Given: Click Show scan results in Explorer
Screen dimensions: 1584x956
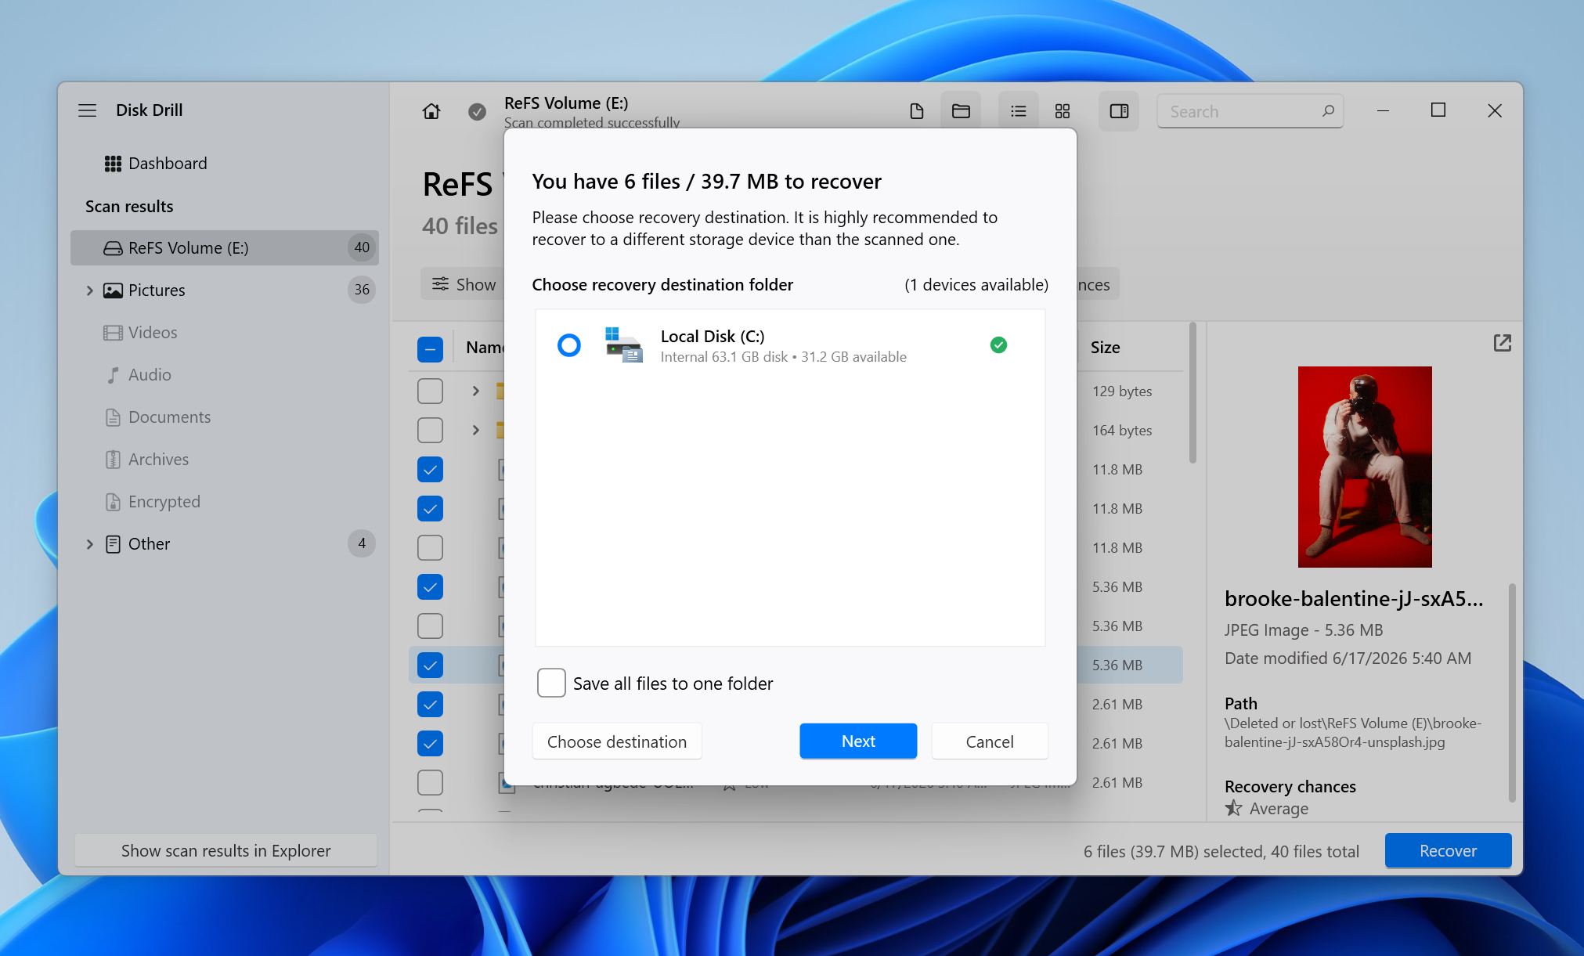Looking at the screenshot, I should click(x=226, y=850).
